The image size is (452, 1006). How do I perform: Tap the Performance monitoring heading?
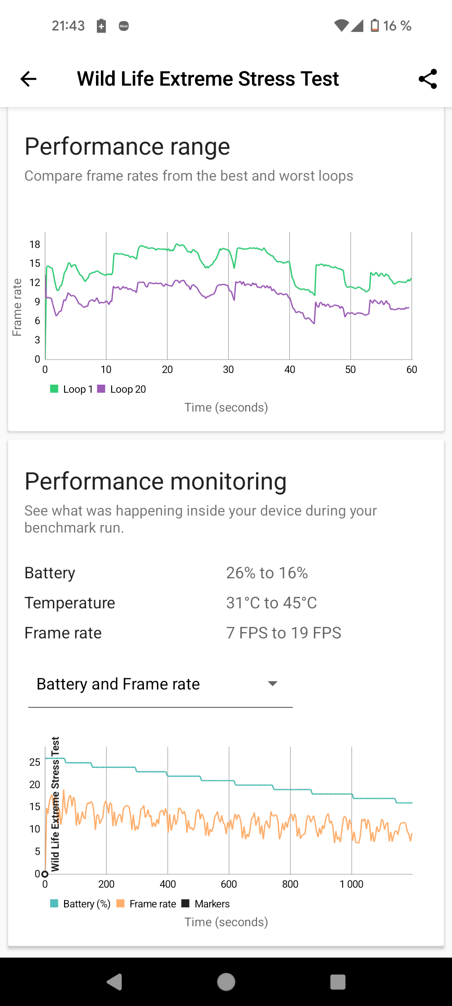point(156,481)
